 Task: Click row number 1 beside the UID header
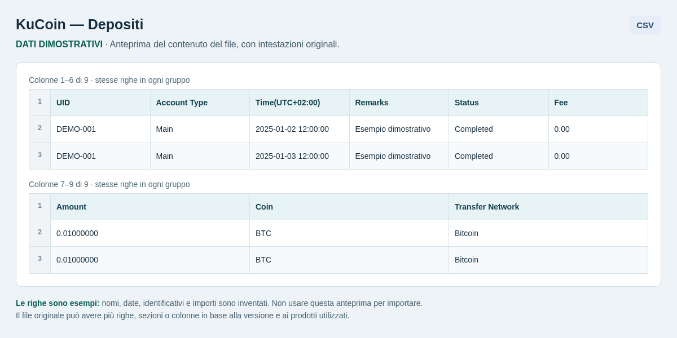(x=40, y=101)
